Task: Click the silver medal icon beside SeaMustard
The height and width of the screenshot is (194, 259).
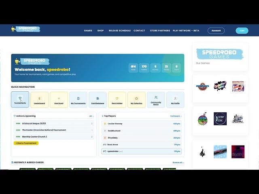Action: pos(105,131)
